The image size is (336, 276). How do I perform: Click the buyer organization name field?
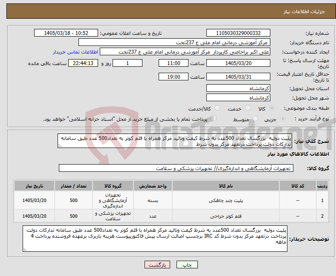[174, 43]
